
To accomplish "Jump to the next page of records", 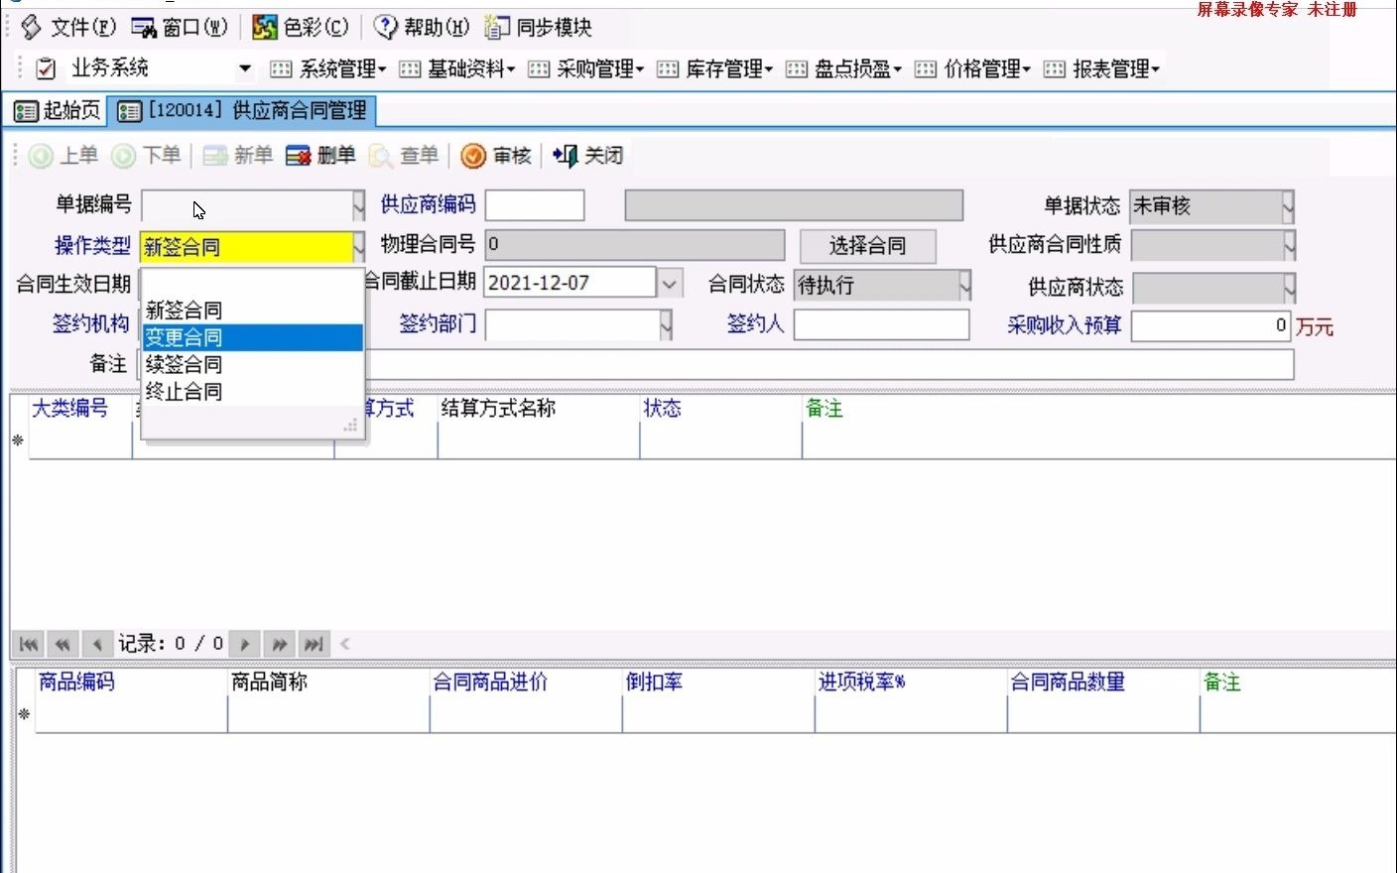I will click(279, 644).
